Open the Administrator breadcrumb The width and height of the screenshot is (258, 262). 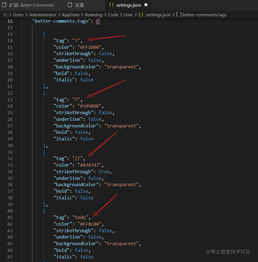[x=43, y=15]
